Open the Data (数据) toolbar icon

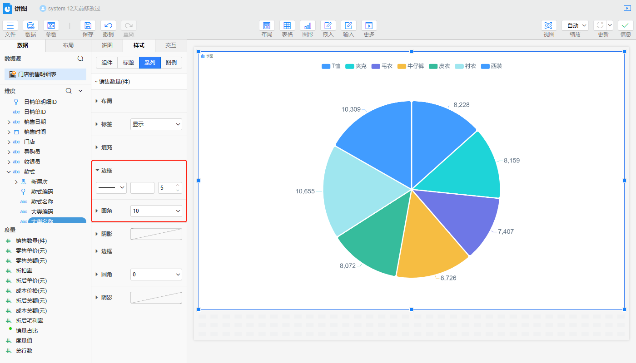[x=30, y=26]
